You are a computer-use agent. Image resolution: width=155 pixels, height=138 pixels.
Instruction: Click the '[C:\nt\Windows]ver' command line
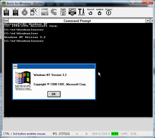click(21, 34)
